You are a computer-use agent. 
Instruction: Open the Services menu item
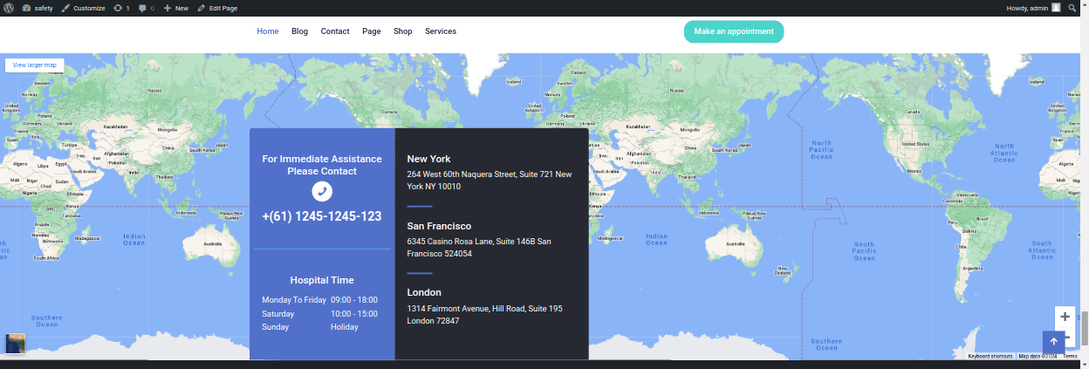point(441,31)
